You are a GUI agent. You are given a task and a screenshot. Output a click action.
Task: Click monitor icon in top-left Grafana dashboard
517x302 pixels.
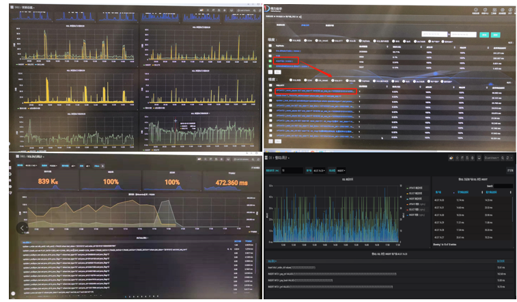(x=232, y=10)
